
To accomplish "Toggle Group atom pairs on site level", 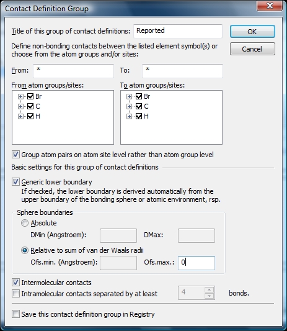I will pos(15,155).
